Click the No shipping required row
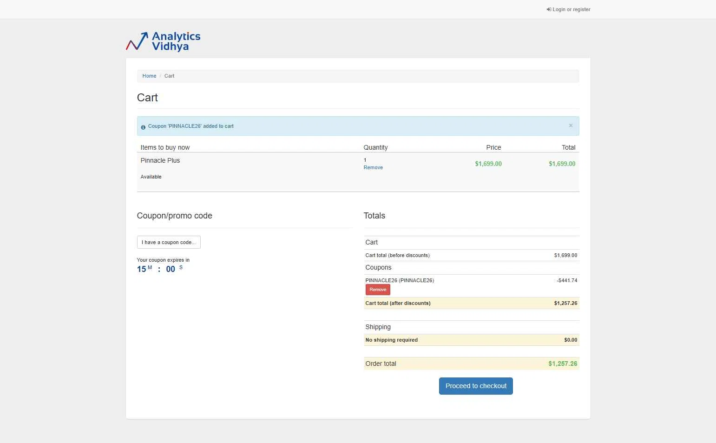 pyautogui.click(x=471, y=340)
